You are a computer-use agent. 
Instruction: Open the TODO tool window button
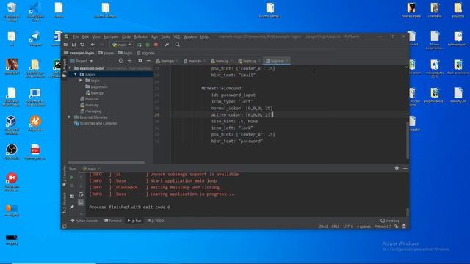click(156, 221)
